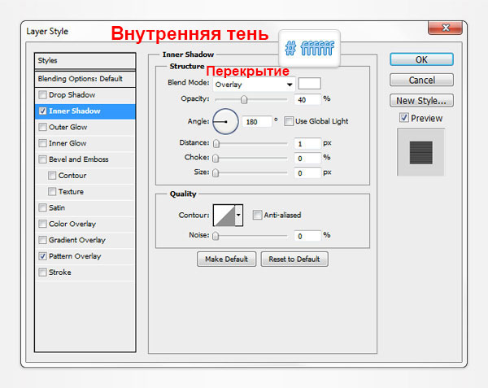Click the Distance value field
The image size is (488, 388).
[x=307, y=143]
